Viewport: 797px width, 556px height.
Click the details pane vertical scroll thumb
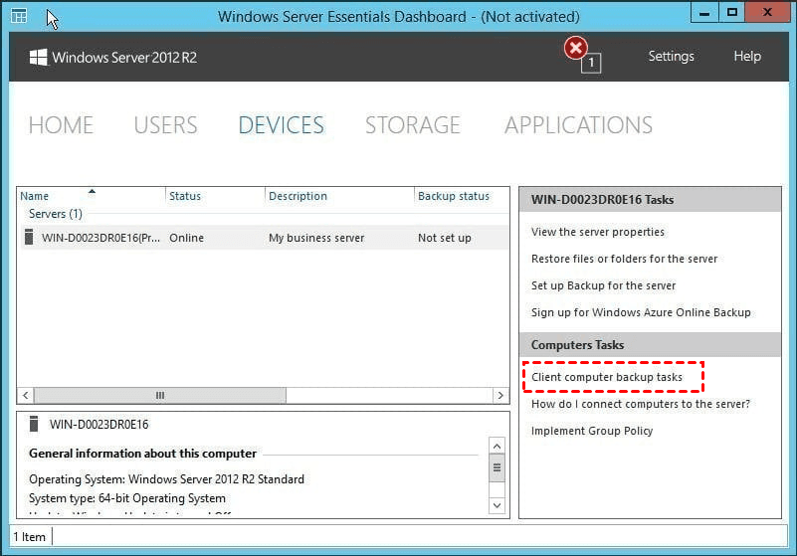point(498,468)
